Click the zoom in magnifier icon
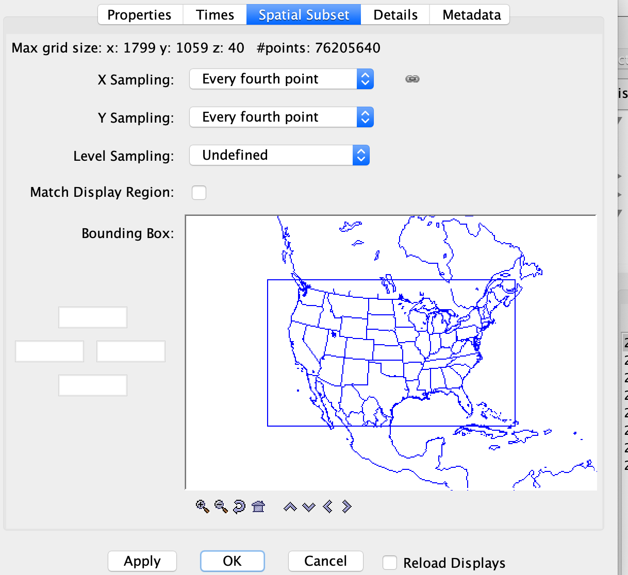 [203, 506]
